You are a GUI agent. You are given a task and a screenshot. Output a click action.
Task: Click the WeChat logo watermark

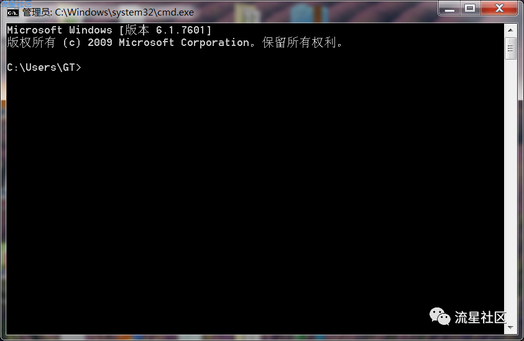(440, 316)
